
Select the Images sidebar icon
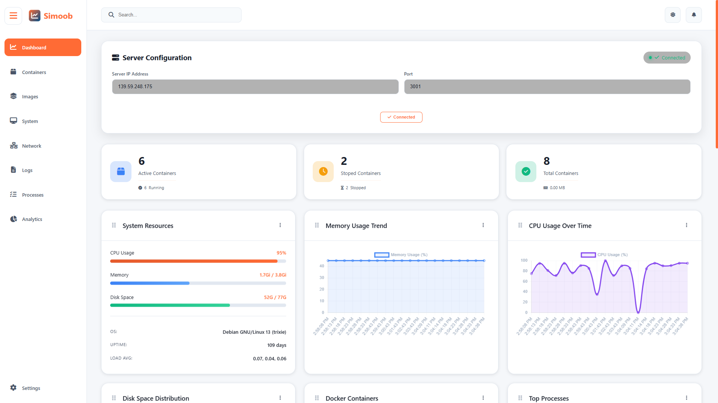point(13,96)
